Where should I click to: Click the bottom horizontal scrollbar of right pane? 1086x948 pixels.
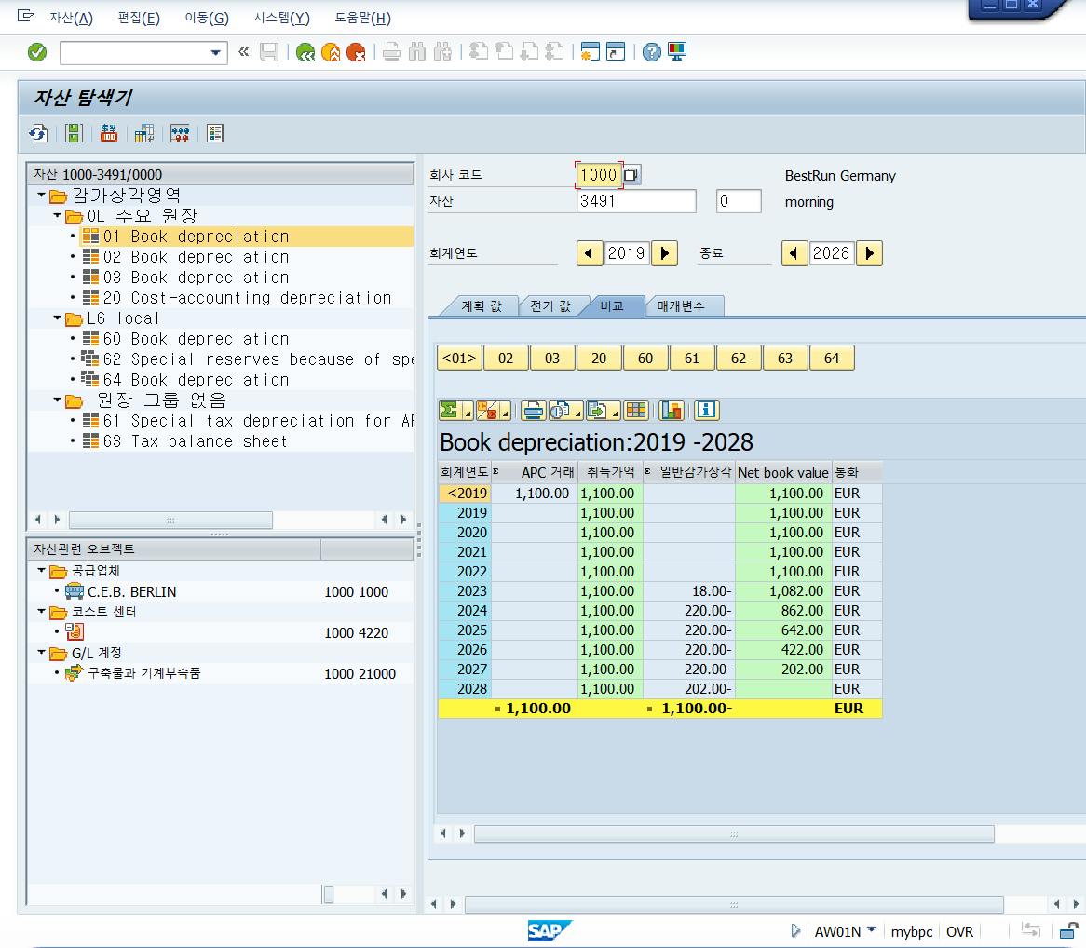(733, 904)
